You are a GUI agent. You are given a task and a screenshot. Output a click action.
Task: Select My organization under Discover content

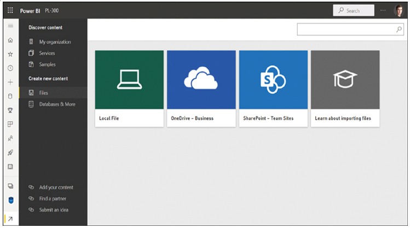coord(53,42)
